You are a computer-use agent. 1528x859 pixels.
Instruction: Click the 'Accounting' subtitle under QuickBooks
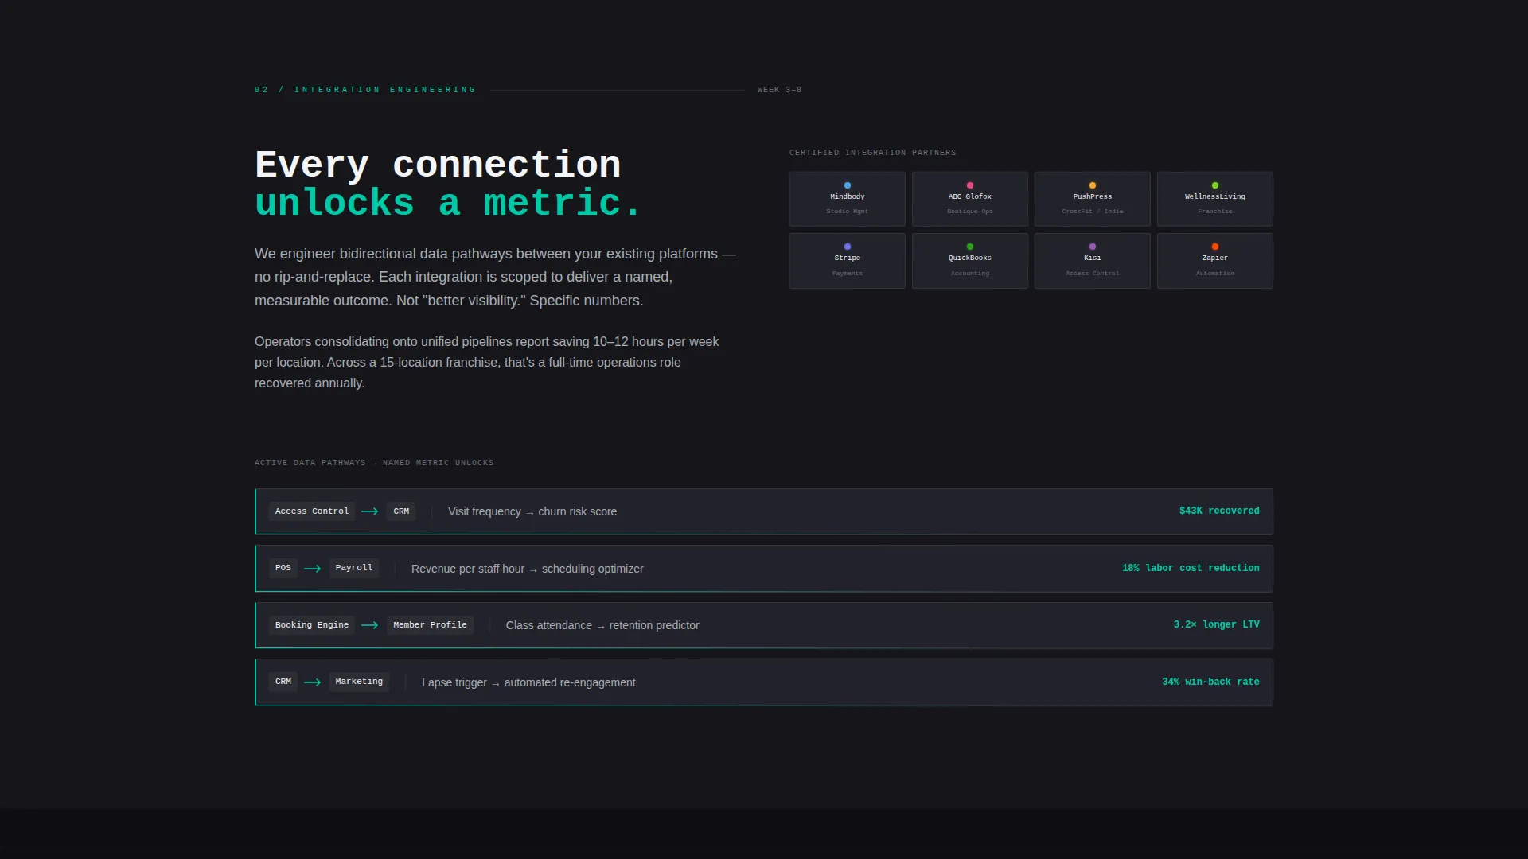(x=969, y=274)
